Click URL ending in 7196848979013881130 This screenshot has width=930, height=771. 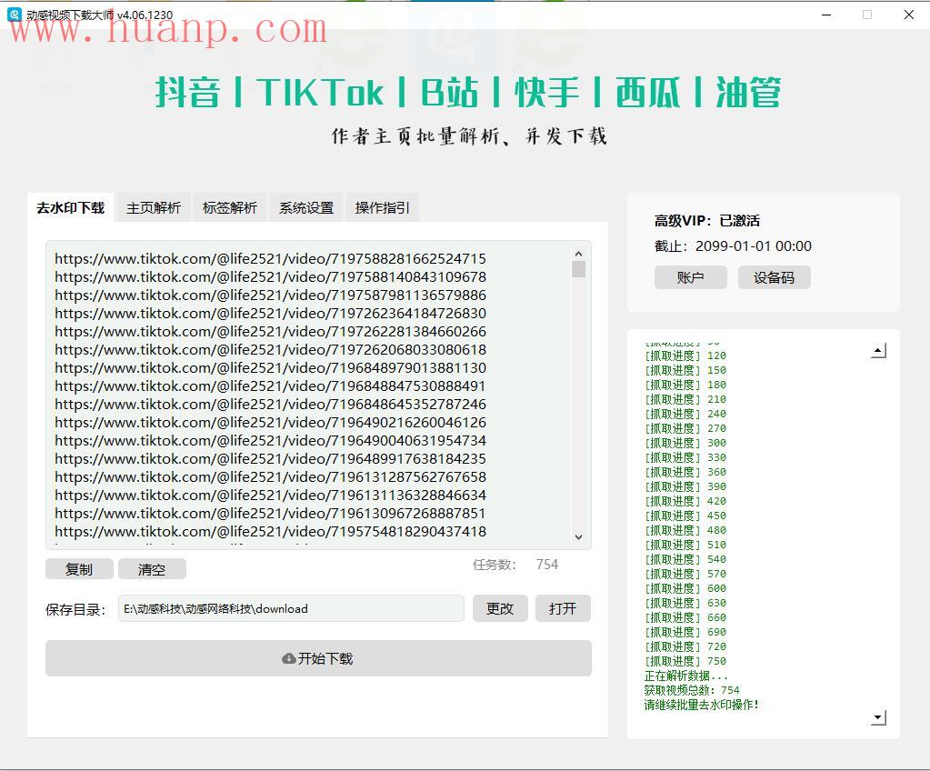[x=271, y=367]
